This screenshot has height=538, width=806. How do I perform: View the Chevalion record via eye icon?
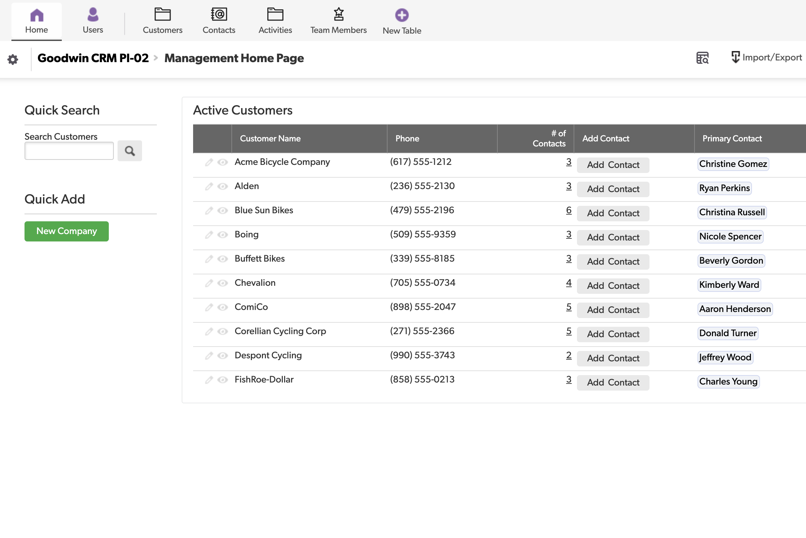point(222,283)
